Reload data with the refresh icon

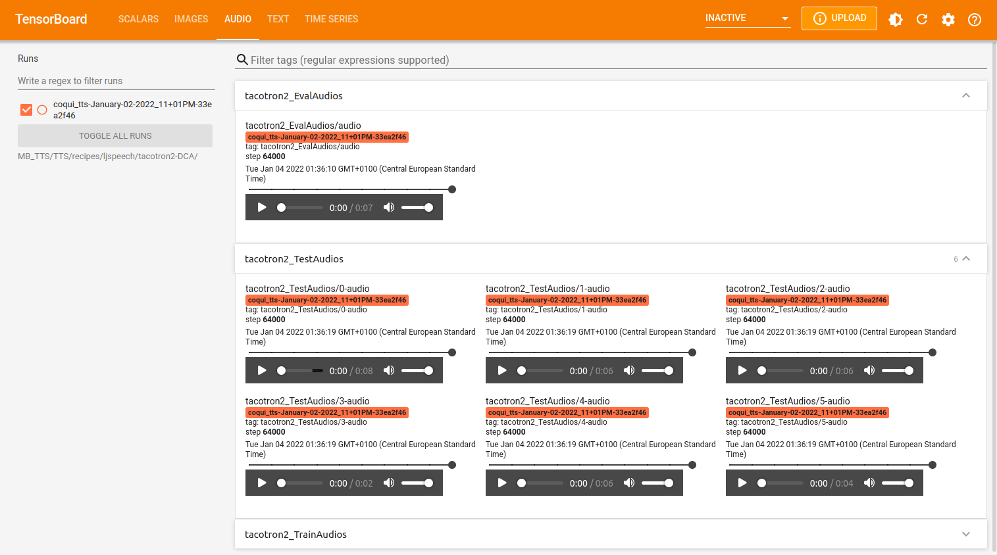[922, 20]
